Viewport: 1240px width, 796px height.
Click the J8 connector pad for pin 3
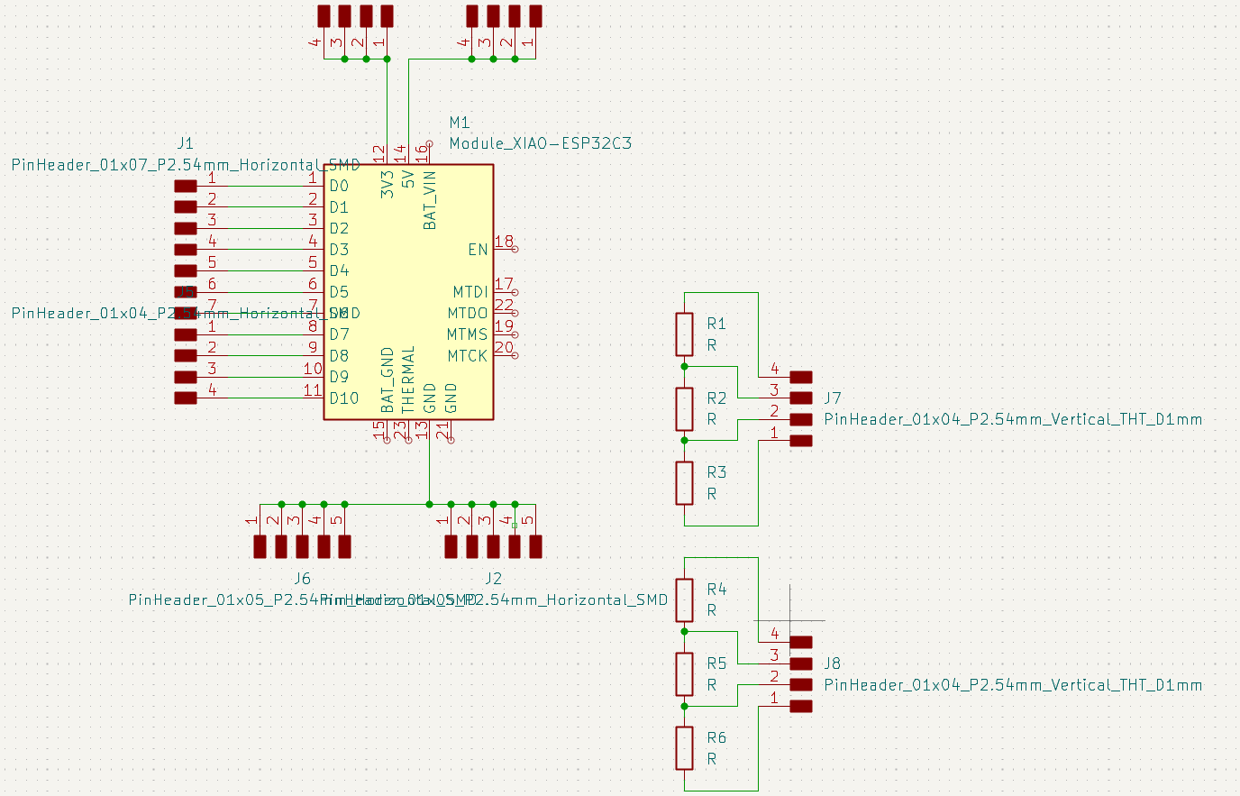[800, 663]
